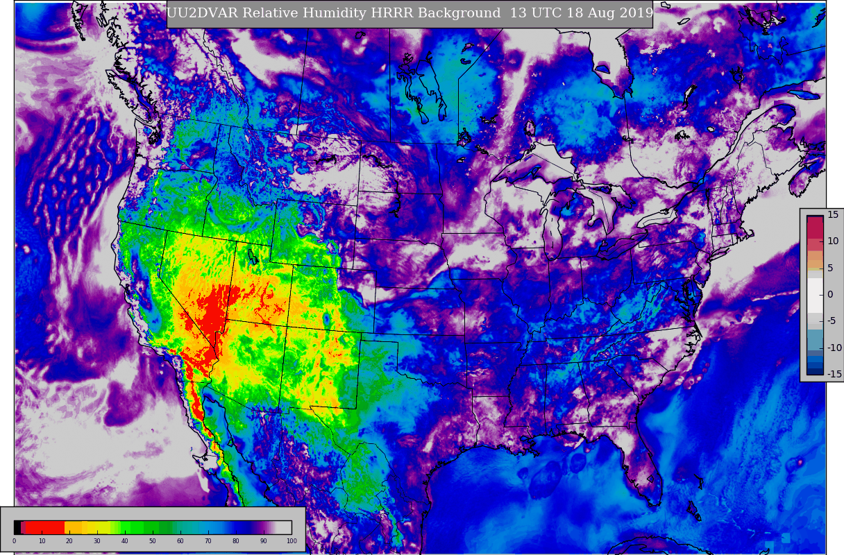This screenshot has height=555, width=844.
Task: Click the "-10" label on difference colorbar
Action: tap(833, 348)
